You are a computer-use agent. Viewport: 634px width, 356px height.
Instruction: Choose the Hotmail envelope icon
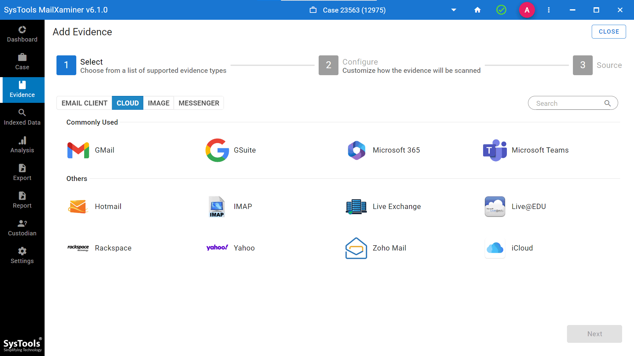point(78,207)
